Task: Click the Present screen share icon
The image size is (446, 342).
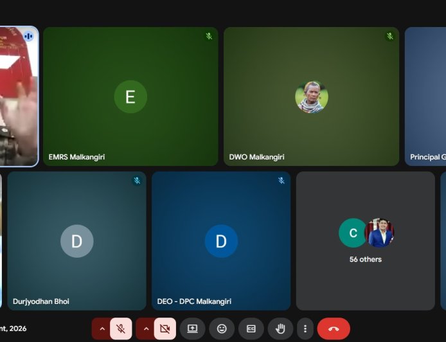Action: [x=192, y=328]
